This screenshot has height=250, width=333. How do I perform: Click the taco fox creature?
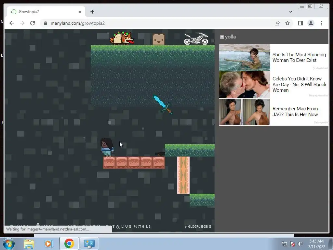point(122,38)
